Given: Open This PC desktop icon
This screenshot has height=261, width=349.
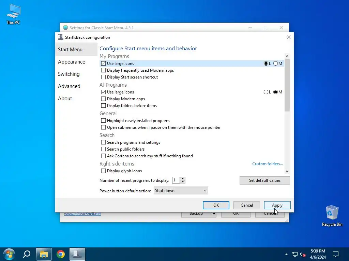Looking at the screenshot, I should (13, 14).
